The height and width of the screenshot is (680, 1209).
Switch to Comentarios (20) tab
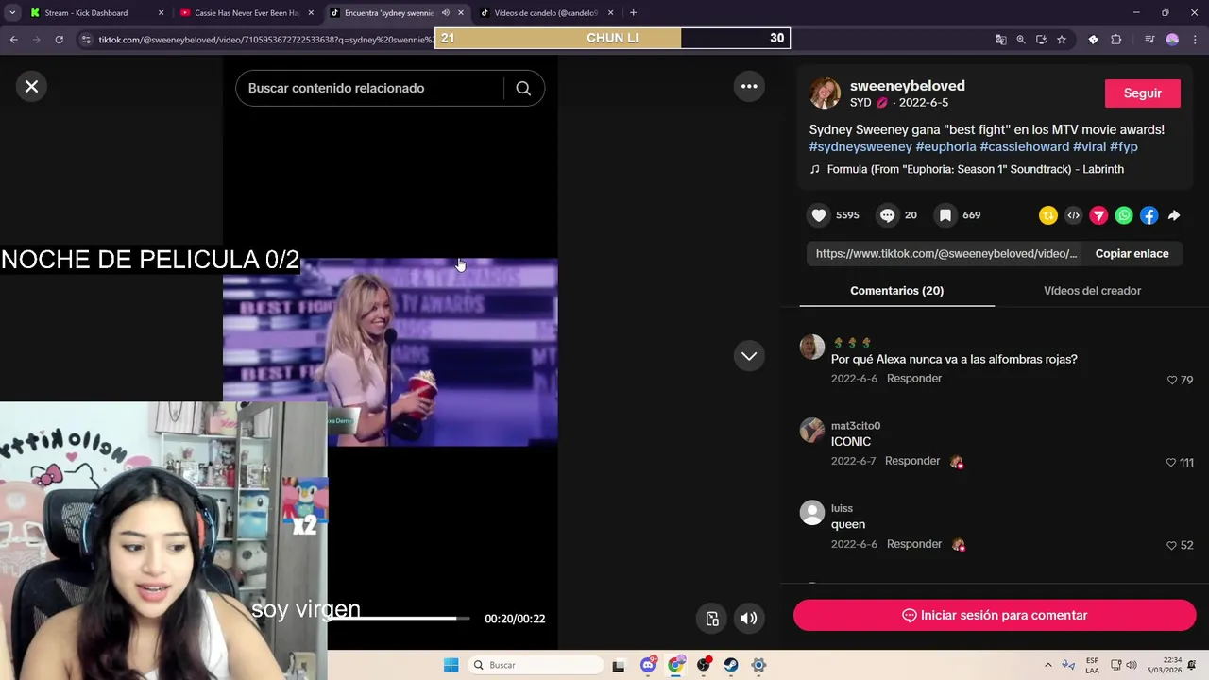(x=896, y=291)
